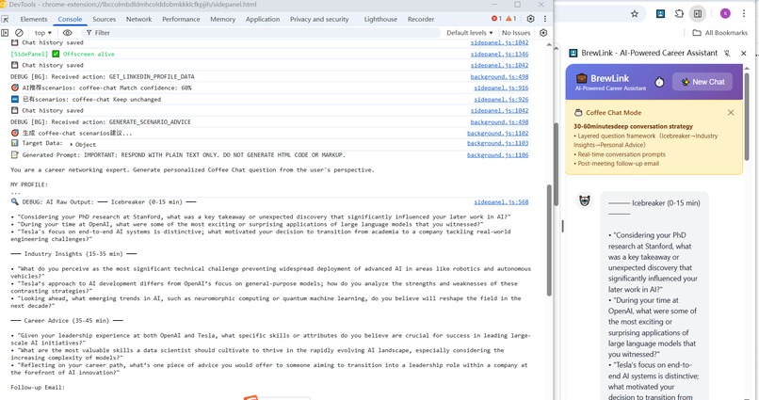Screen dimensions: 759x400
Task: Activate the inspect element picker icon
Action: click(6, 20)
